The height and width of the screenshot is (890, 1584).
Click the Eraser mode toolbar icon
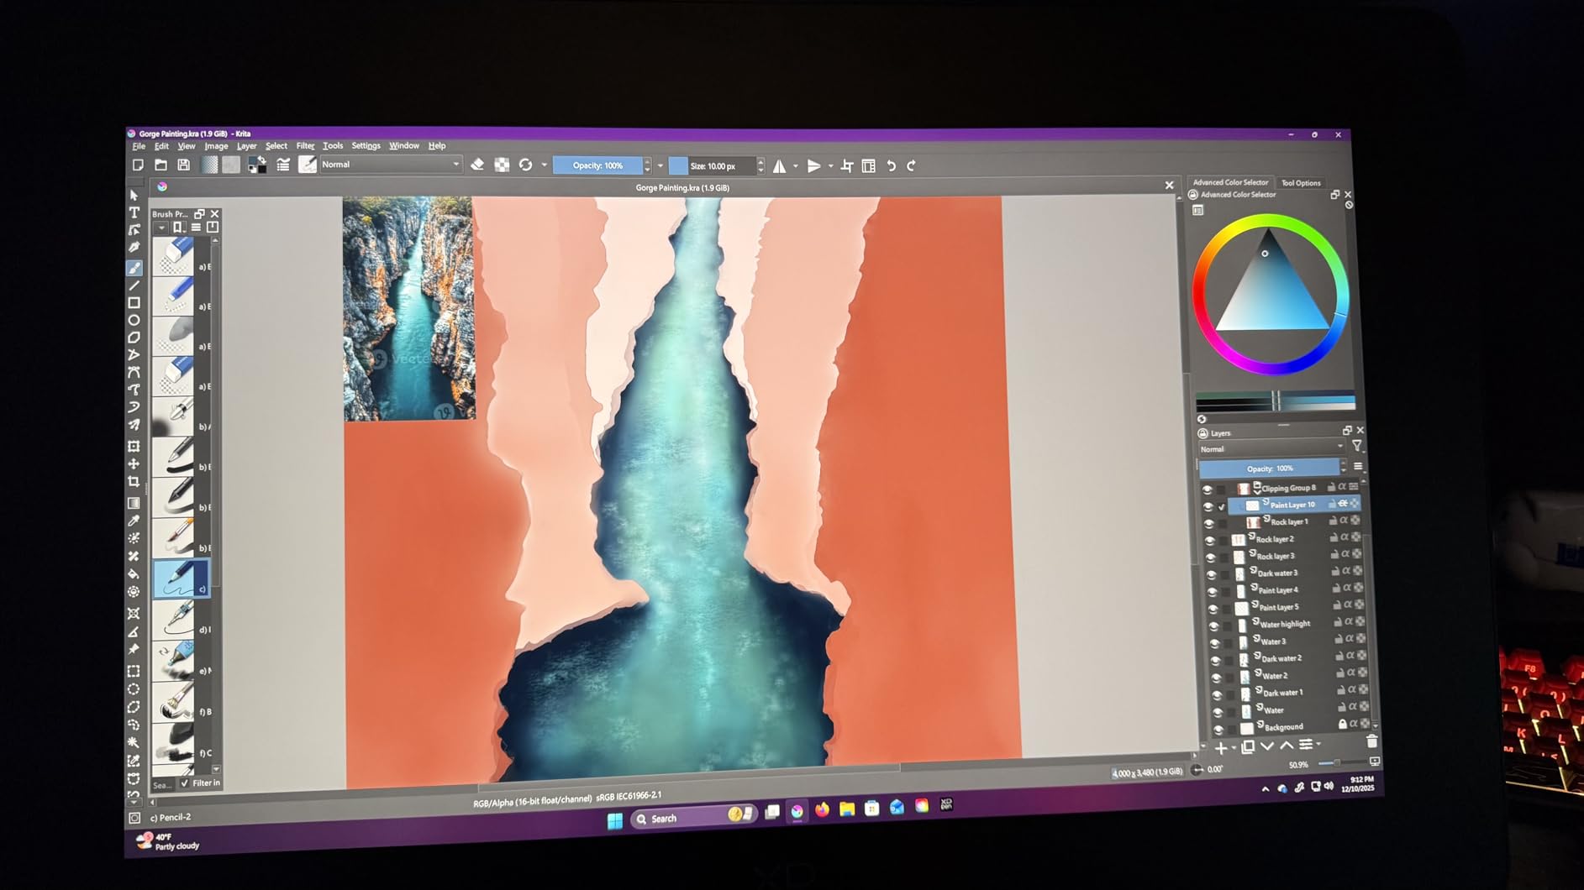(x=478, y=165)
